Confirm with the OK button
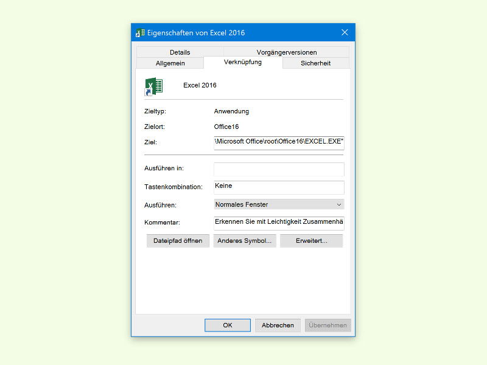487x365 pixels. point(228,325)
